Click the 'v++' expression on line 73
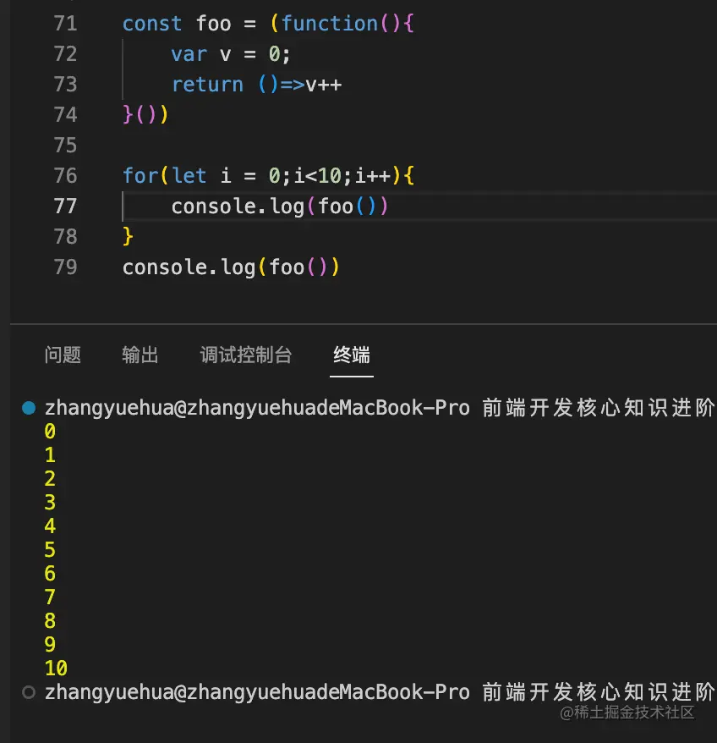The image size is (717, 743). [324, 85]
